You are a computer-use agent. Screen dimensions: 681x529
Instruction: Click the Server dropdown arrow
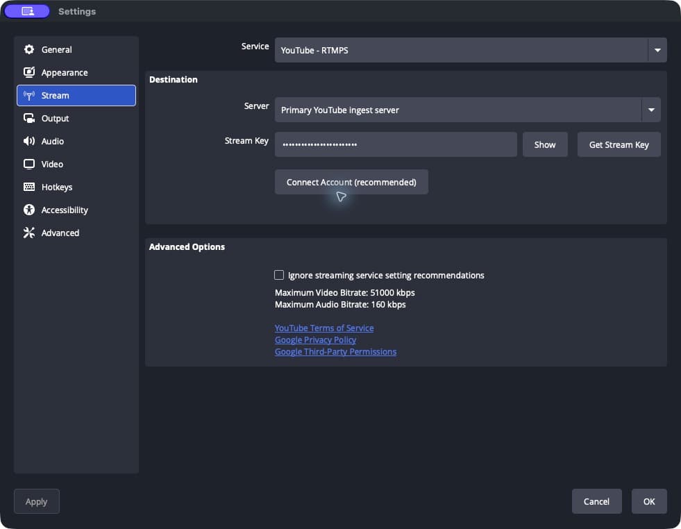(651, 110)
